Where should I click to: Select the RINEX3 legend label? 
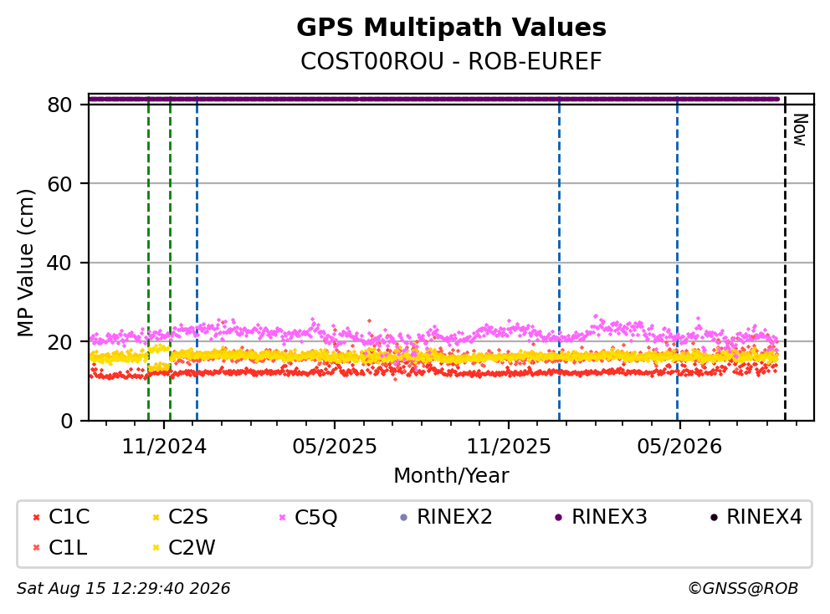point(609,517)
